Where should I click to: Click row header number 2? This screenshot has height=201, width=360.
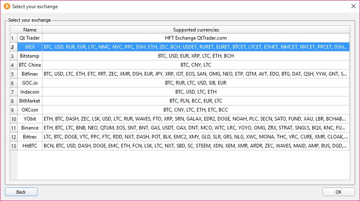click(x=13, y=47)
